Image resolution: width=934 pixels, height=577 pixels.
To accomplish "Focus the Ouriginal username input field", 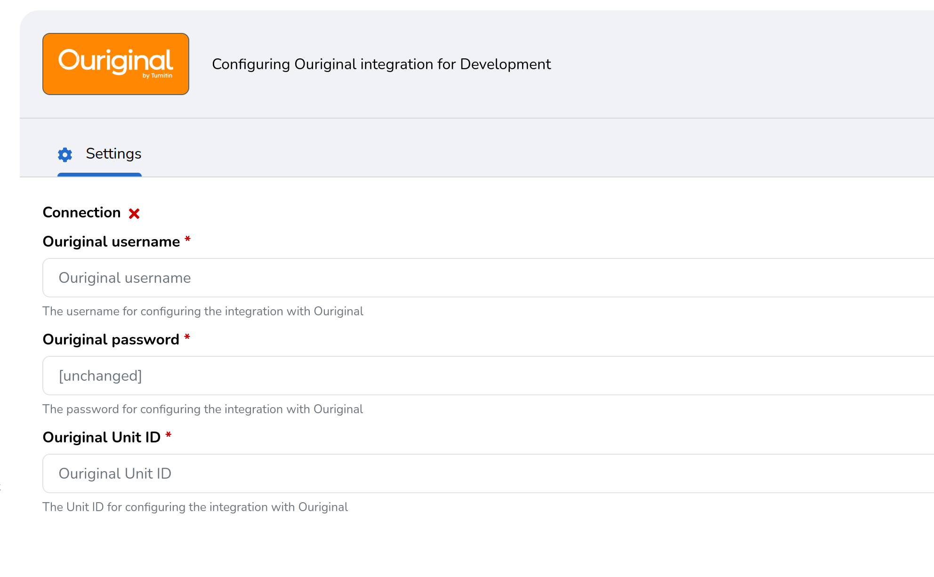I will (488, 278).
